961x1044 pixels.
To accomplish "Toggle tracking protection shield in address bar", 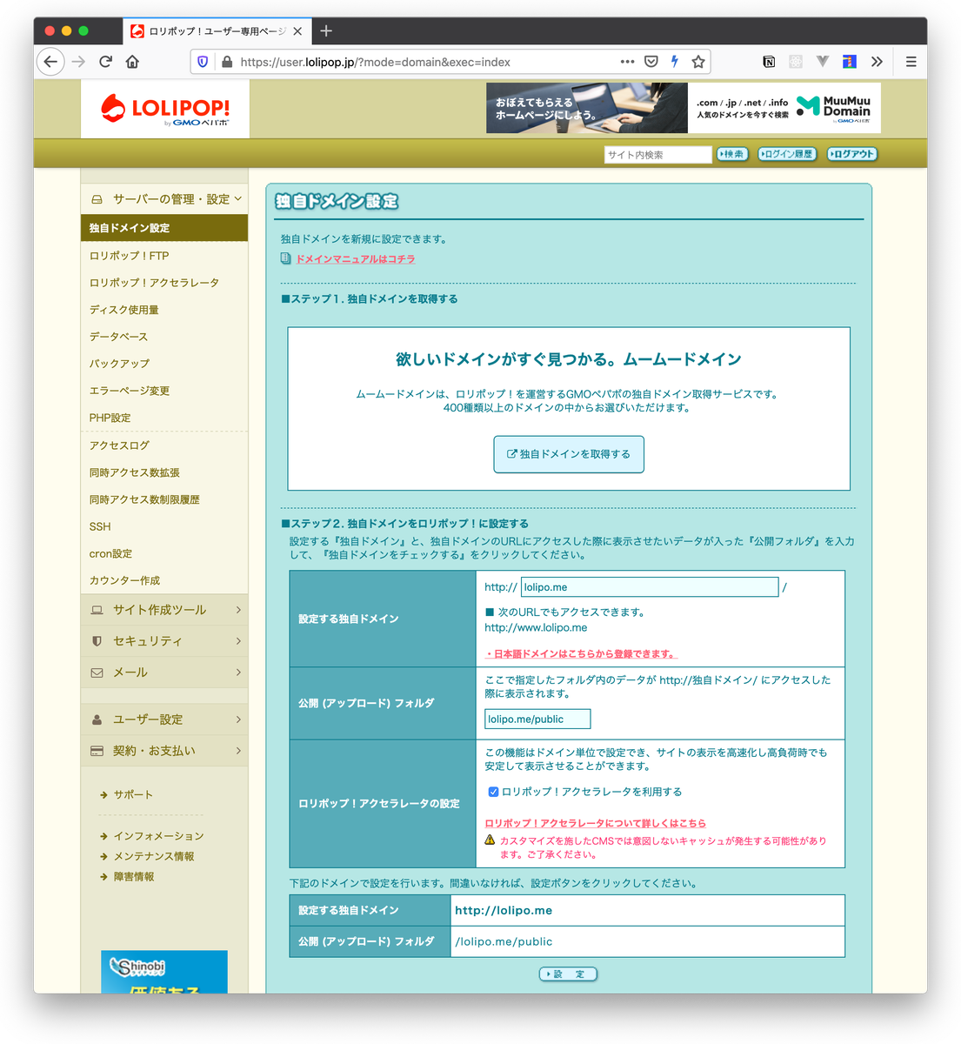I will point(202,62).
